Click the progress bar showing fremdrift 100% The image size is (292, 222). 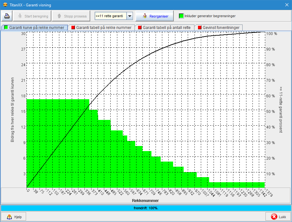(146, 208)
